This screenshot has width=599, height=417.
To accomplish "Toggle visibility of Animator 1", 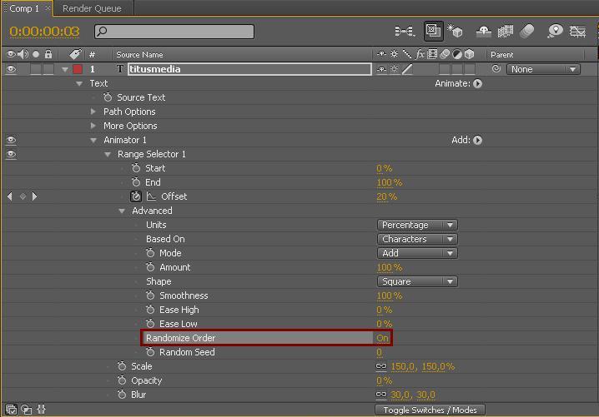I will 12,141.
